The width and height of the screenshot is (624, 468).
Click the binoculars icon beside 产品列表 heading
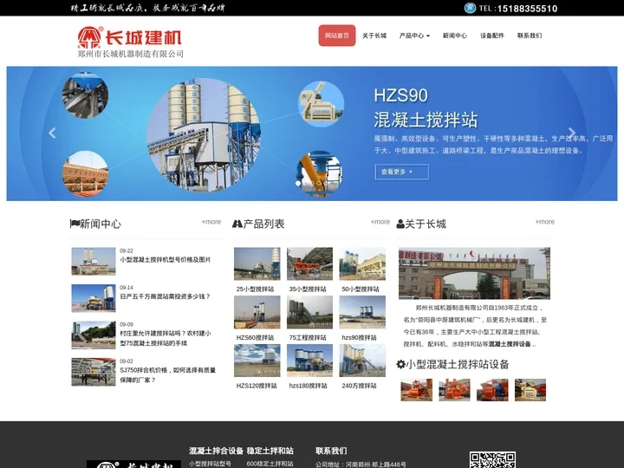[237, 224]
